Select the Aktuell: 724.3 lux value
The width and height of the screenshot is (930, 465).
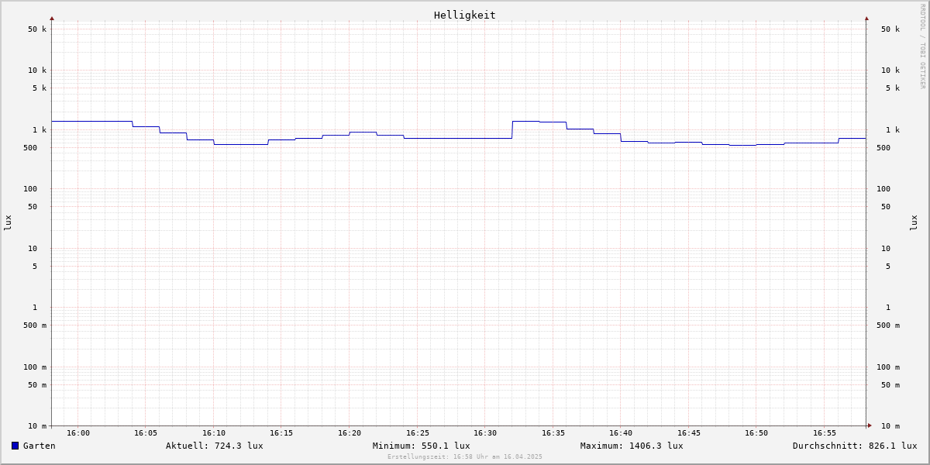[x=215, y=446]
